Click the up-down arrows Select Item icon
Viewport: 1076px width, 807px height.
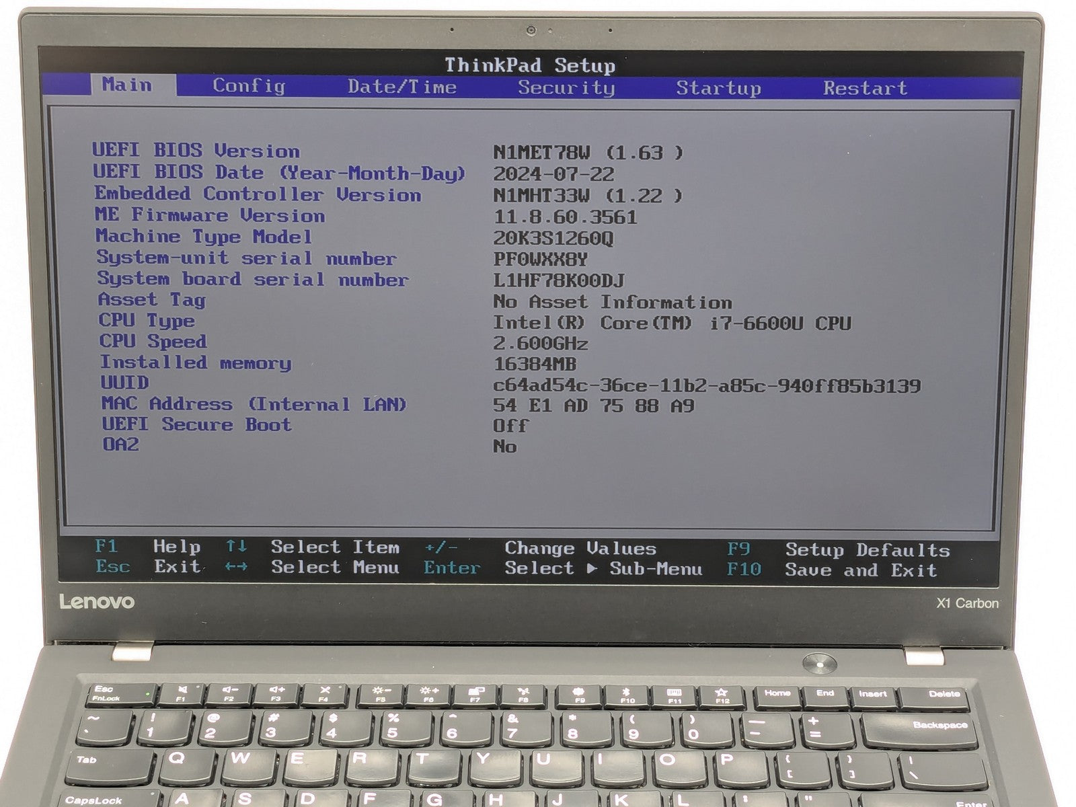pyautogui.click(x=236, y=546)
